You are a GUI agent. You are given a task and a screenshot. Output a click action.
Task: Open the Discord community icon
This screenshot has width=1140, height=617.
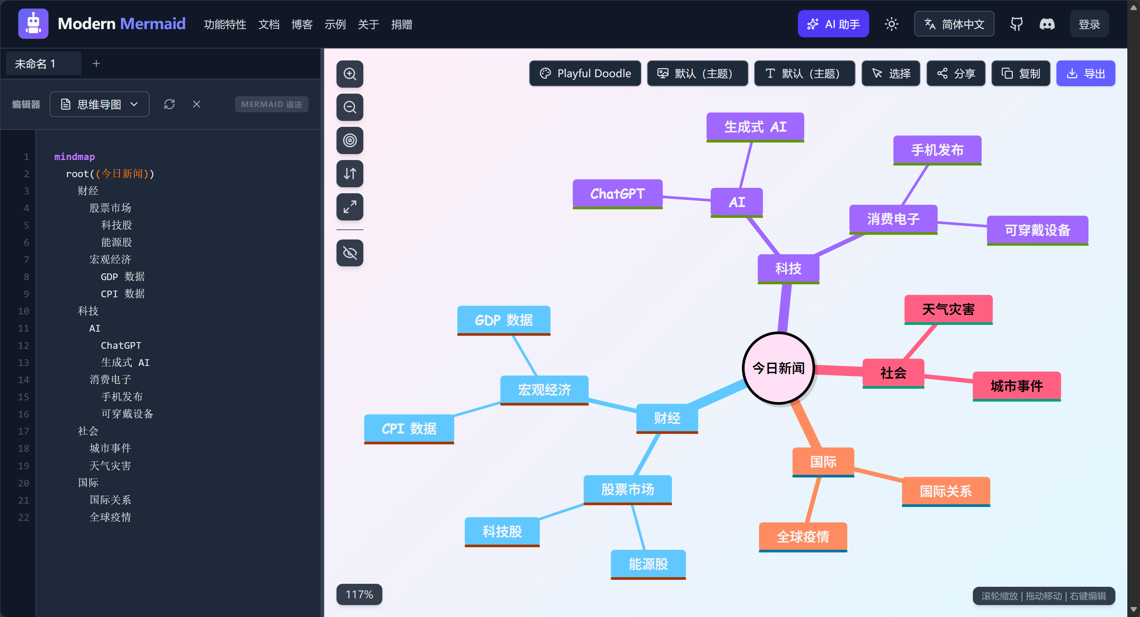click(x=1047, y=24)
